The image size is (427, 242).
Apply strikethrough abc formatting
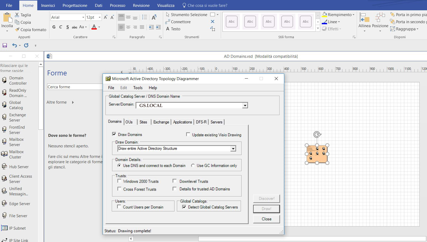click(x=75, y=27)
